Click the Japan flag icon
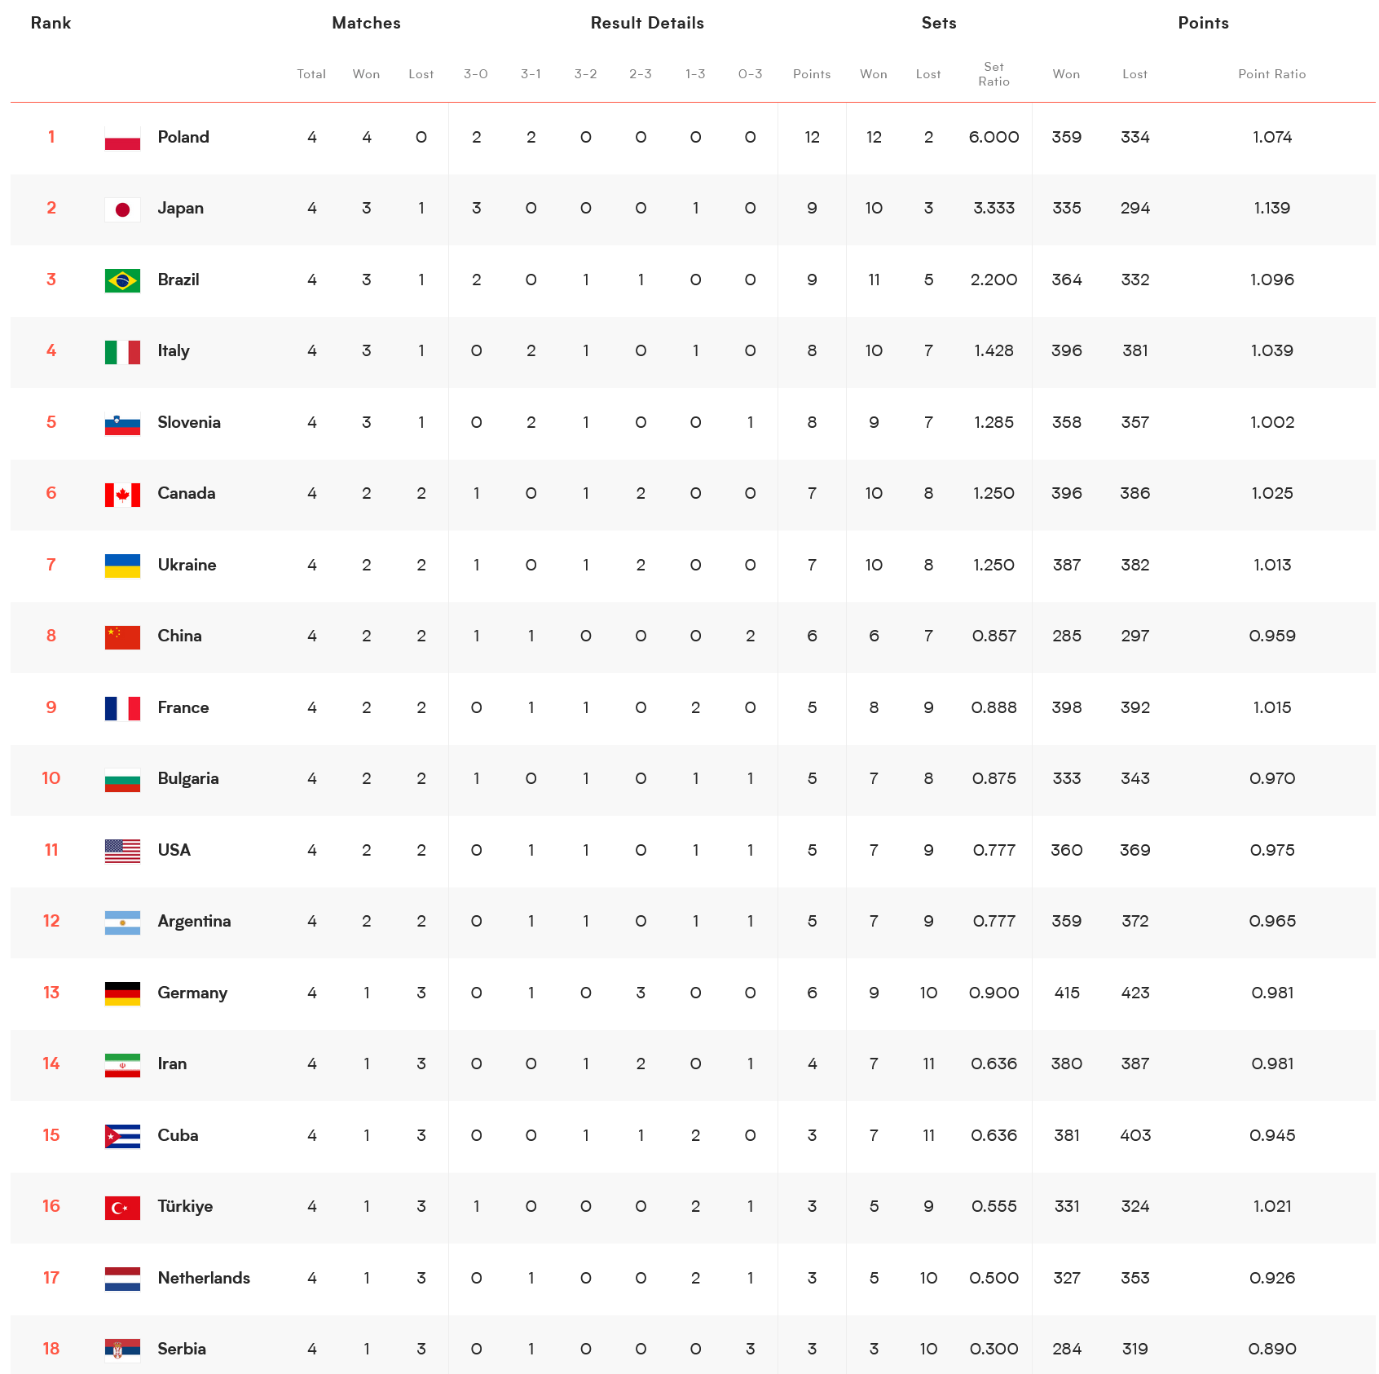The height and width of the screenshot is (1374, 1379). [122, 209]
